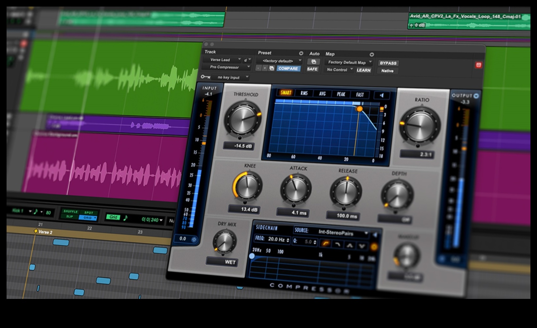Click the Threshold knob
Screen dimensions: 537x328
[x=242, y=119]
